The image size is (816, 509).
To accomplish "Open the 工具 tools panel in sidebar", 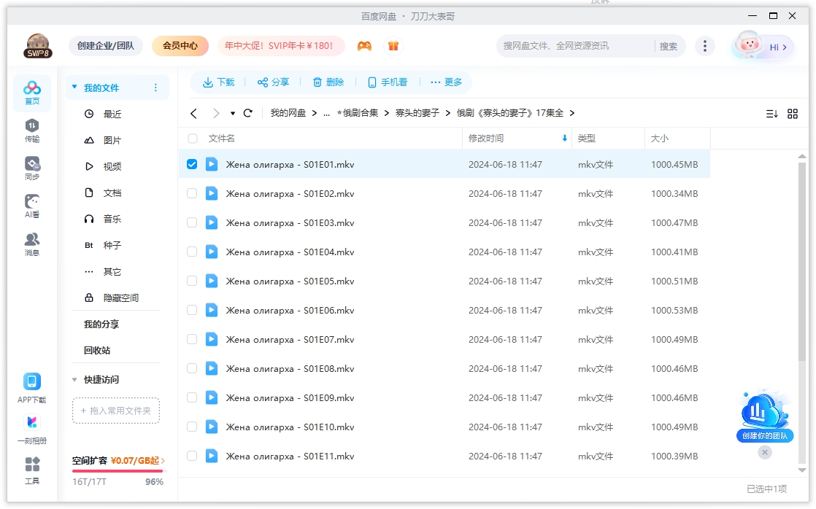I will [31, 470].
